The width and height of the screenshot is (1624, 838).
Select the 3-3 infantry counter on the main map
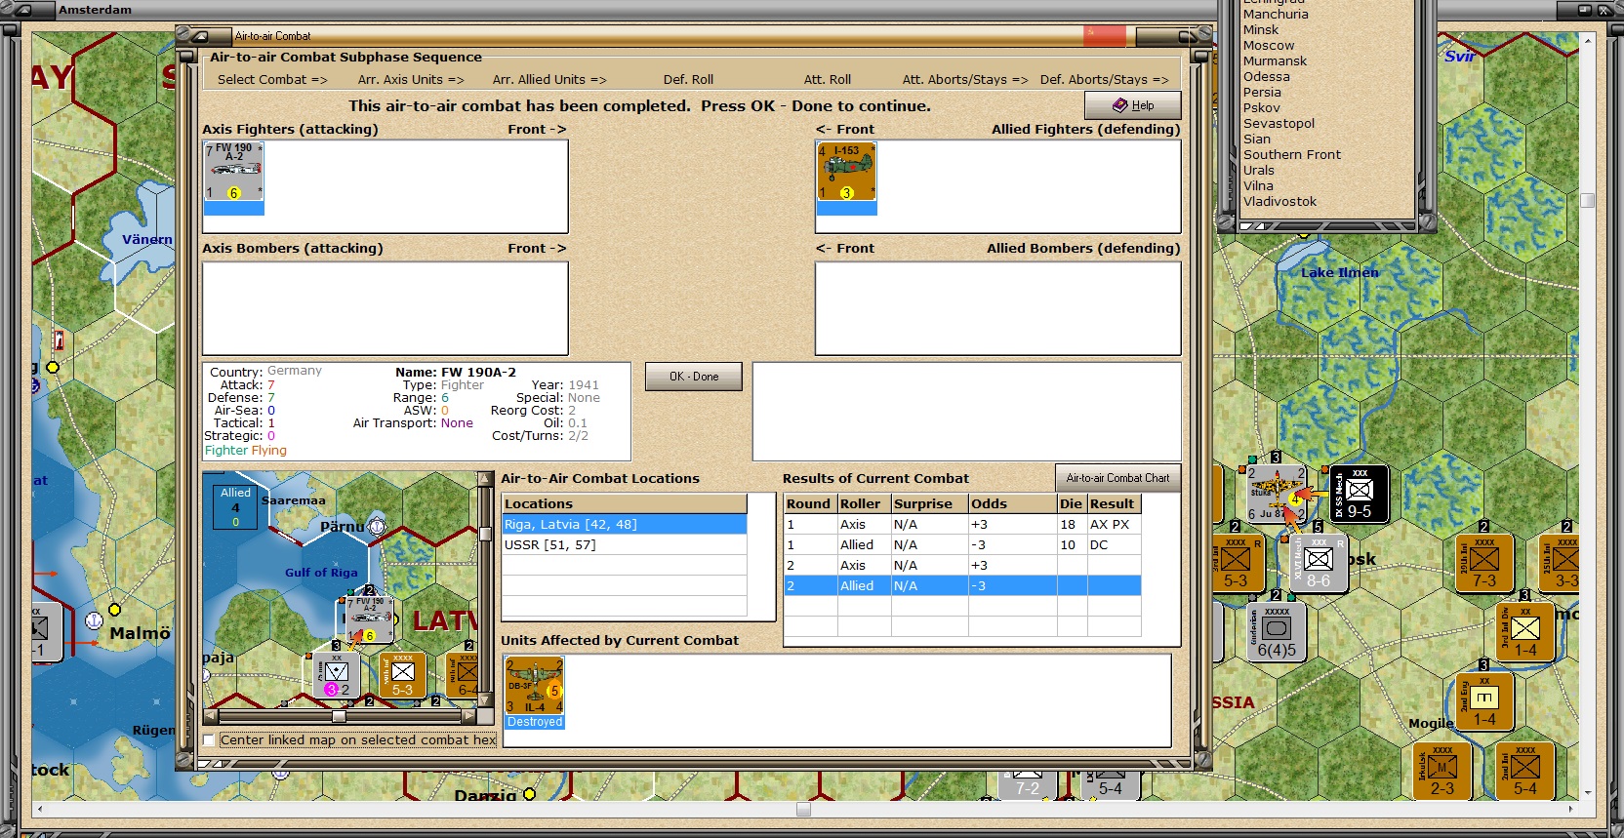tap(1560, 563)
